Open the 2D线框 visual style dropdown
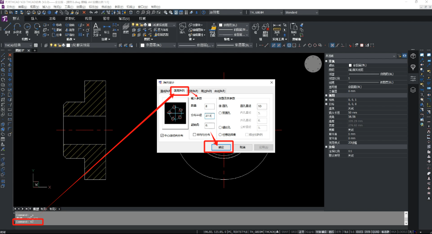 (225, 12)
